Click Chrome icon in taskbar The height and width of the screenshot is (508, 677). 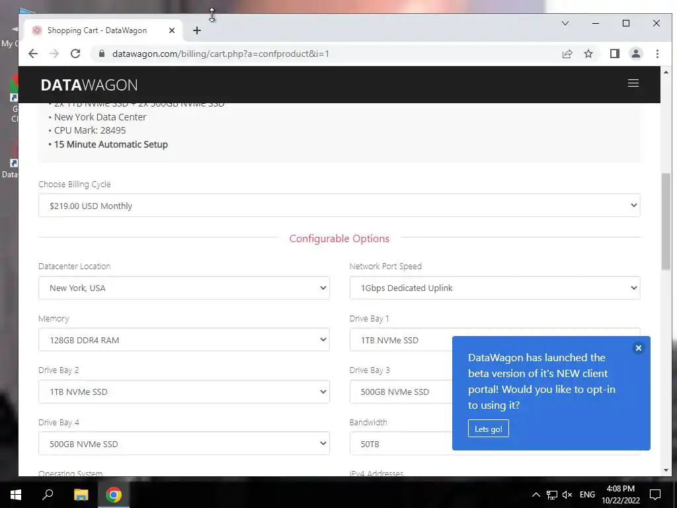[114, 495]
